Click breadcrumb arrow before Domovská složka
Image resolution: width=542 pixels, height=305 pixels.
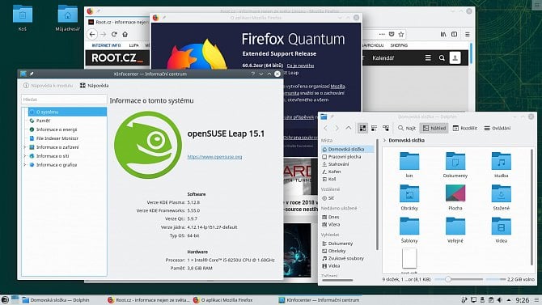(x=384, y=141)
